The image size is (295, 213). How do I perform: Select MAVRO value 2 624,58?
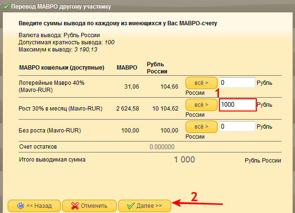coord(128,108)
